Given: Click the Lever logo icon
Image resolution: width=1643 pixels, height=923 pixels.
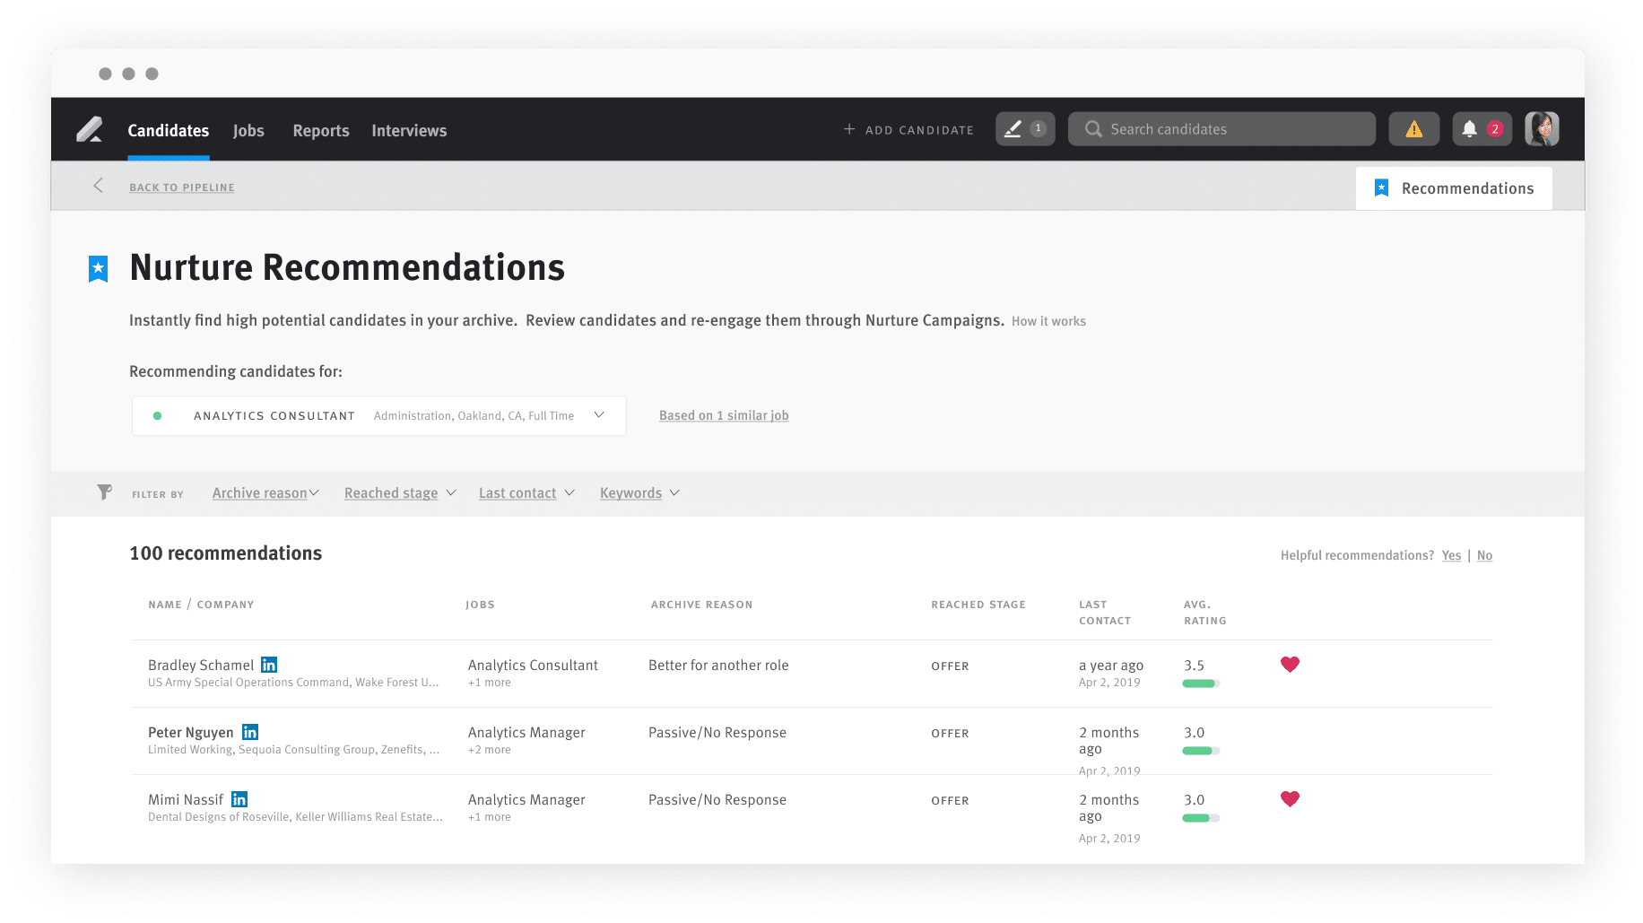Looking at the screenshot, I should (x=89, y=130).
